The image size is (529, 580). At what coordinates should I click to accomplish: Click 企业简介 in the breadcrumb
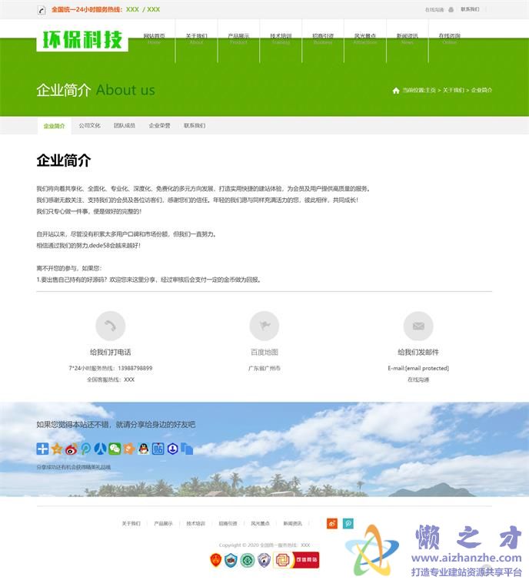coord(481,90)
